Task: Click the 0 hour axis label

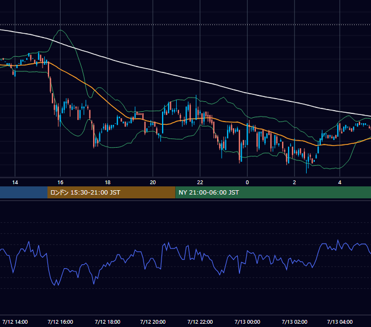Action: pos(247,182)
